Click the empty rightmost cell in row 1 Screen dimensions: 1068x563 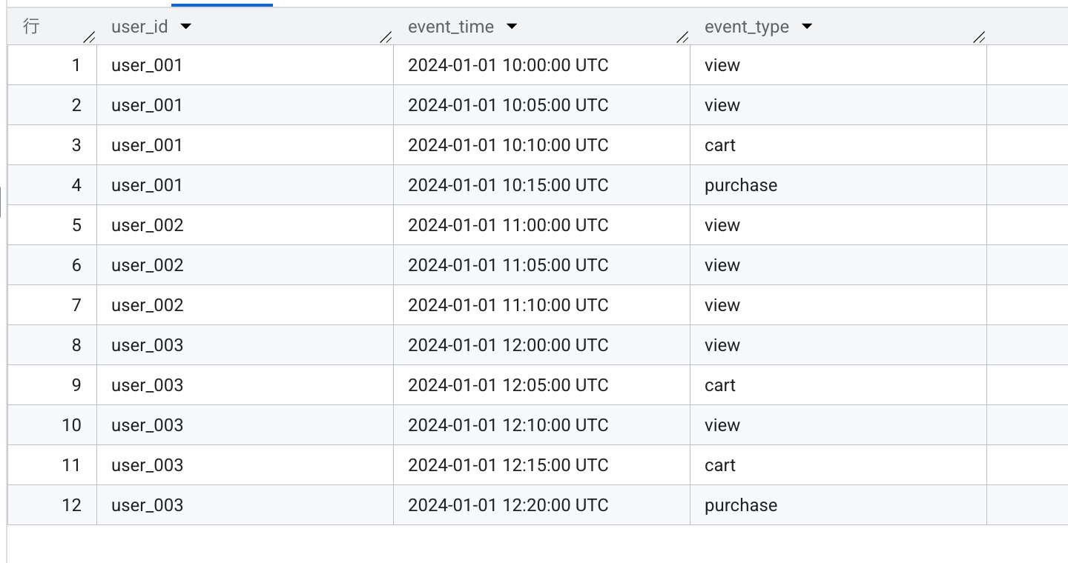(x=1027, y=65)
